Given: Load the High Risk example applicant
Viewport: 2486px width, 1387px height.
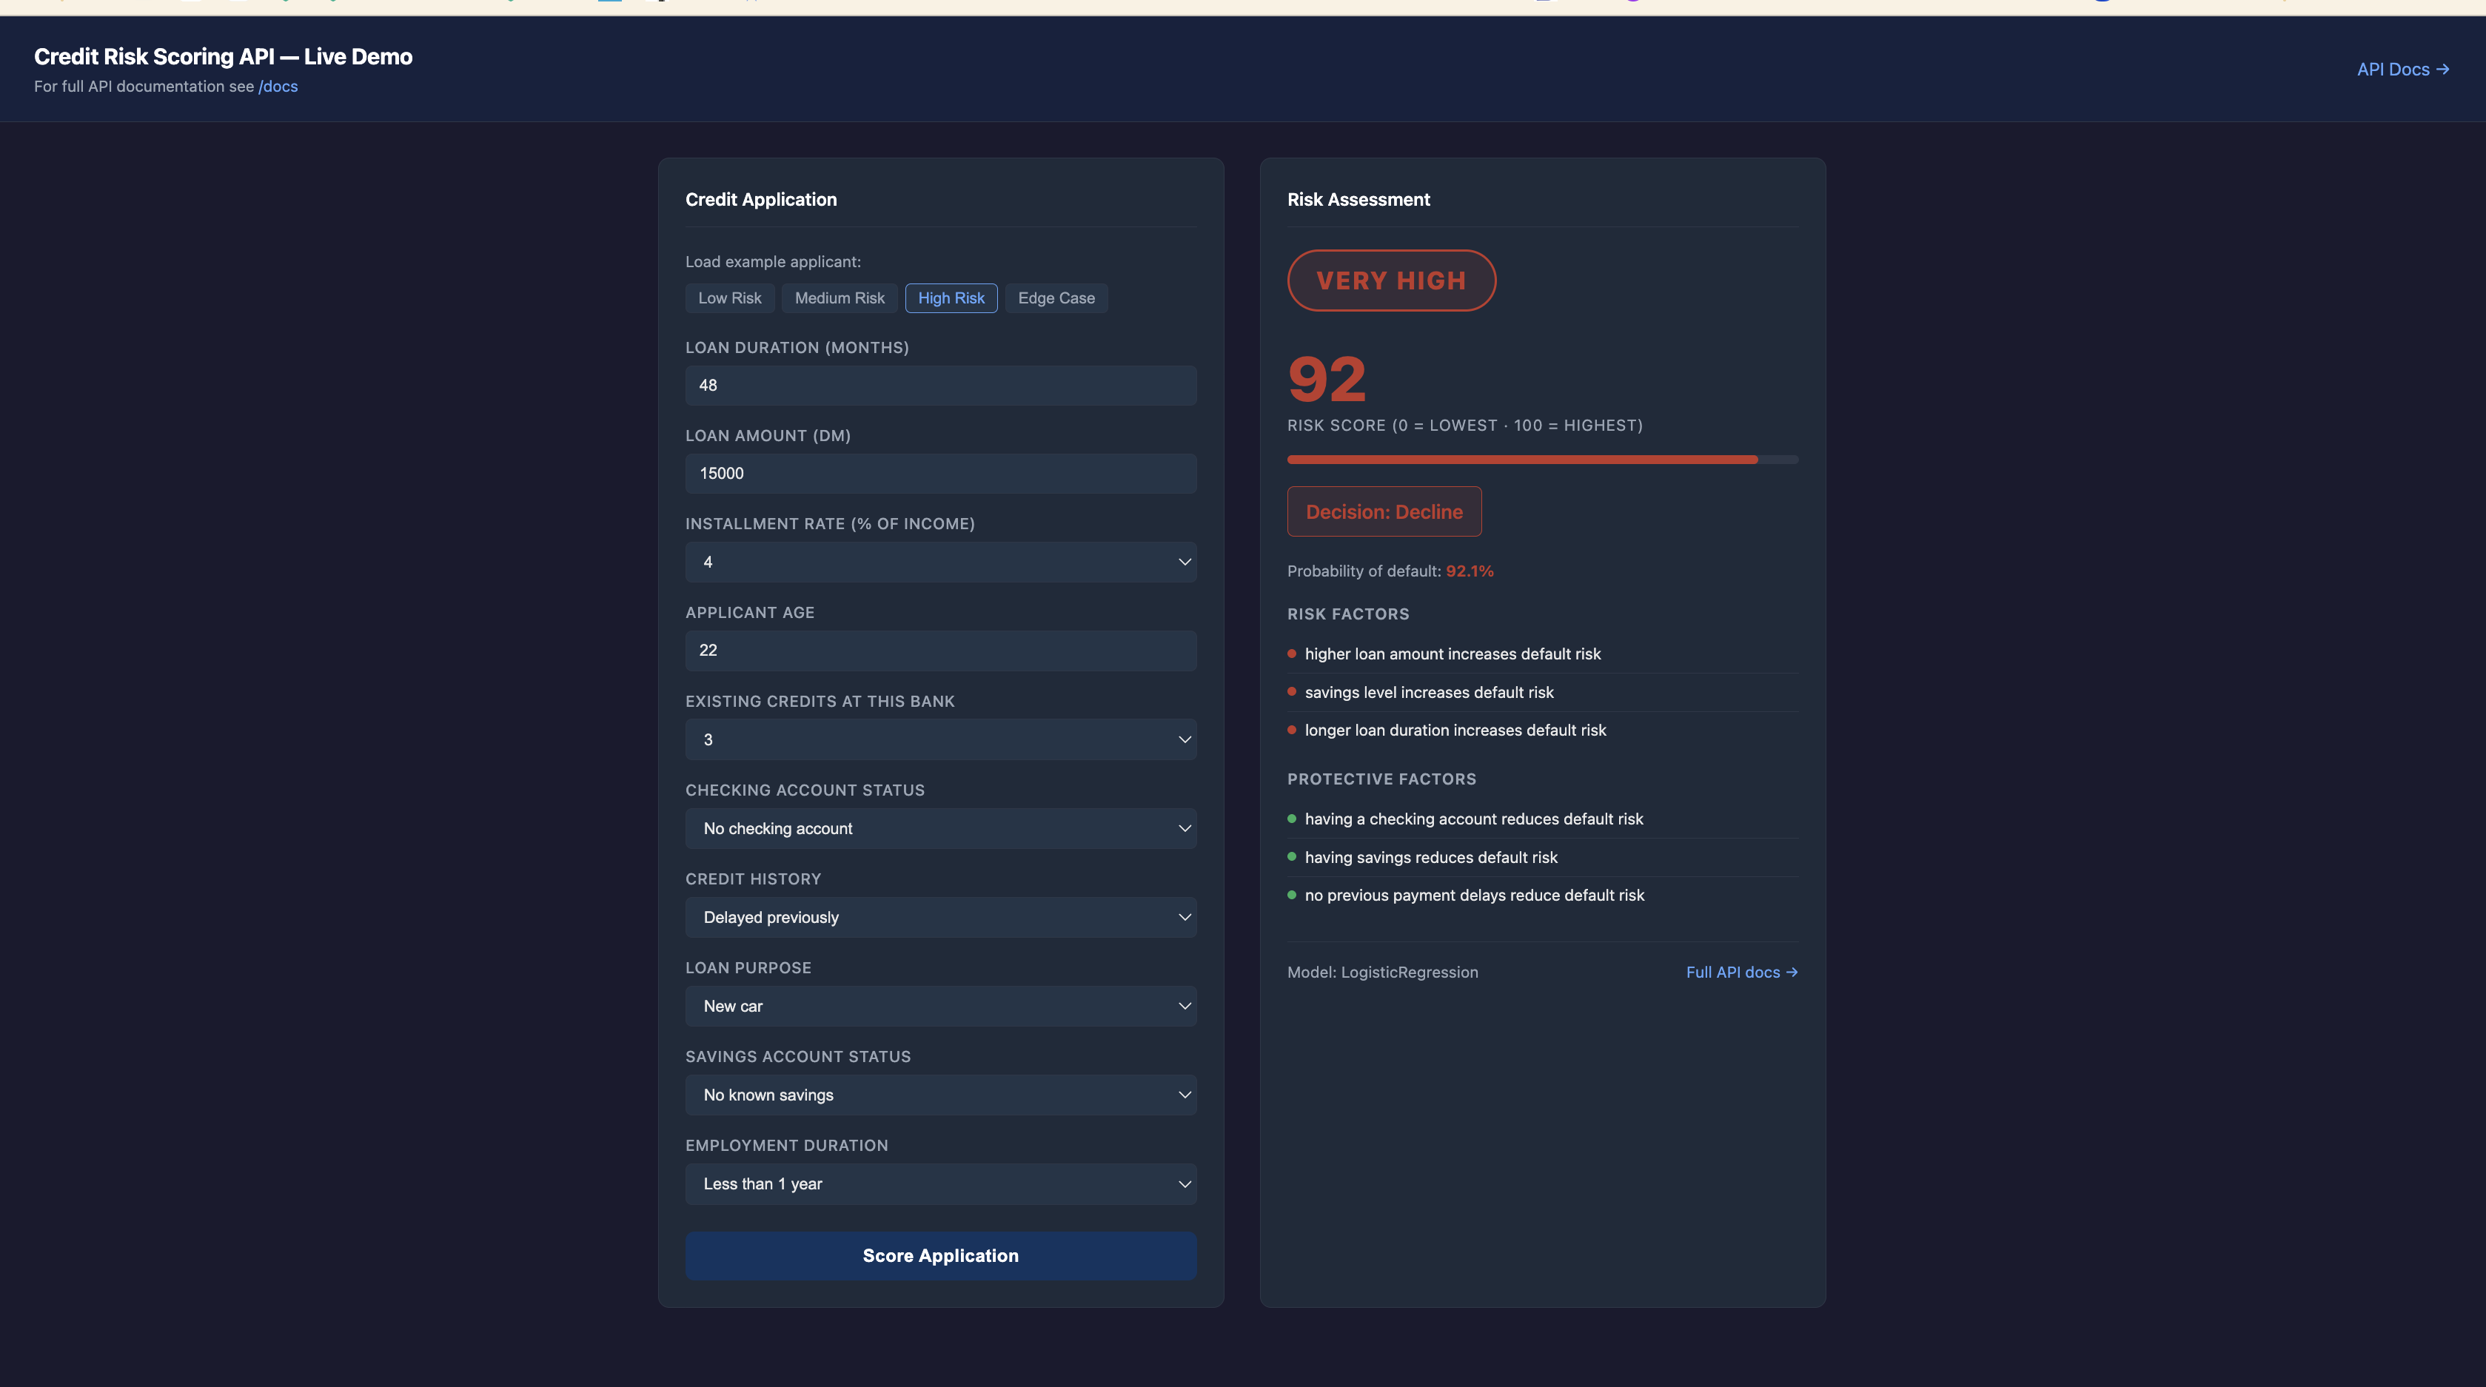Looking at the screenshot, I should coord(951,298).
